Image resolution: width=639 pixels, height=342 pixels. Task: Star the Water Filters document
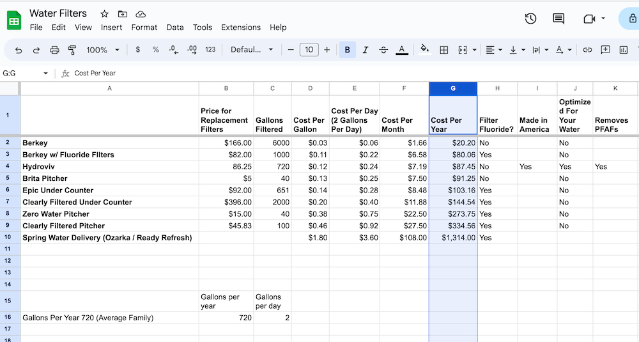pos(104,13)
